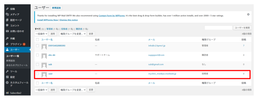Click the ユーザーを検索 button
258x102 pixels.
[x=242, y=28]
